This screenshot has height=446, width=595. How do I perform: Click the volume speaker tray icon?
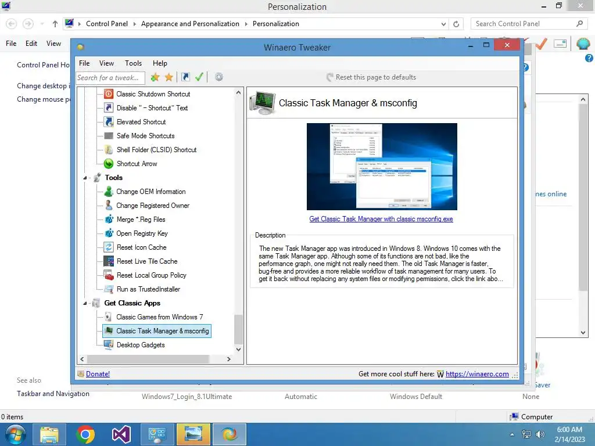pyautogui.click(x=540, y=434)
